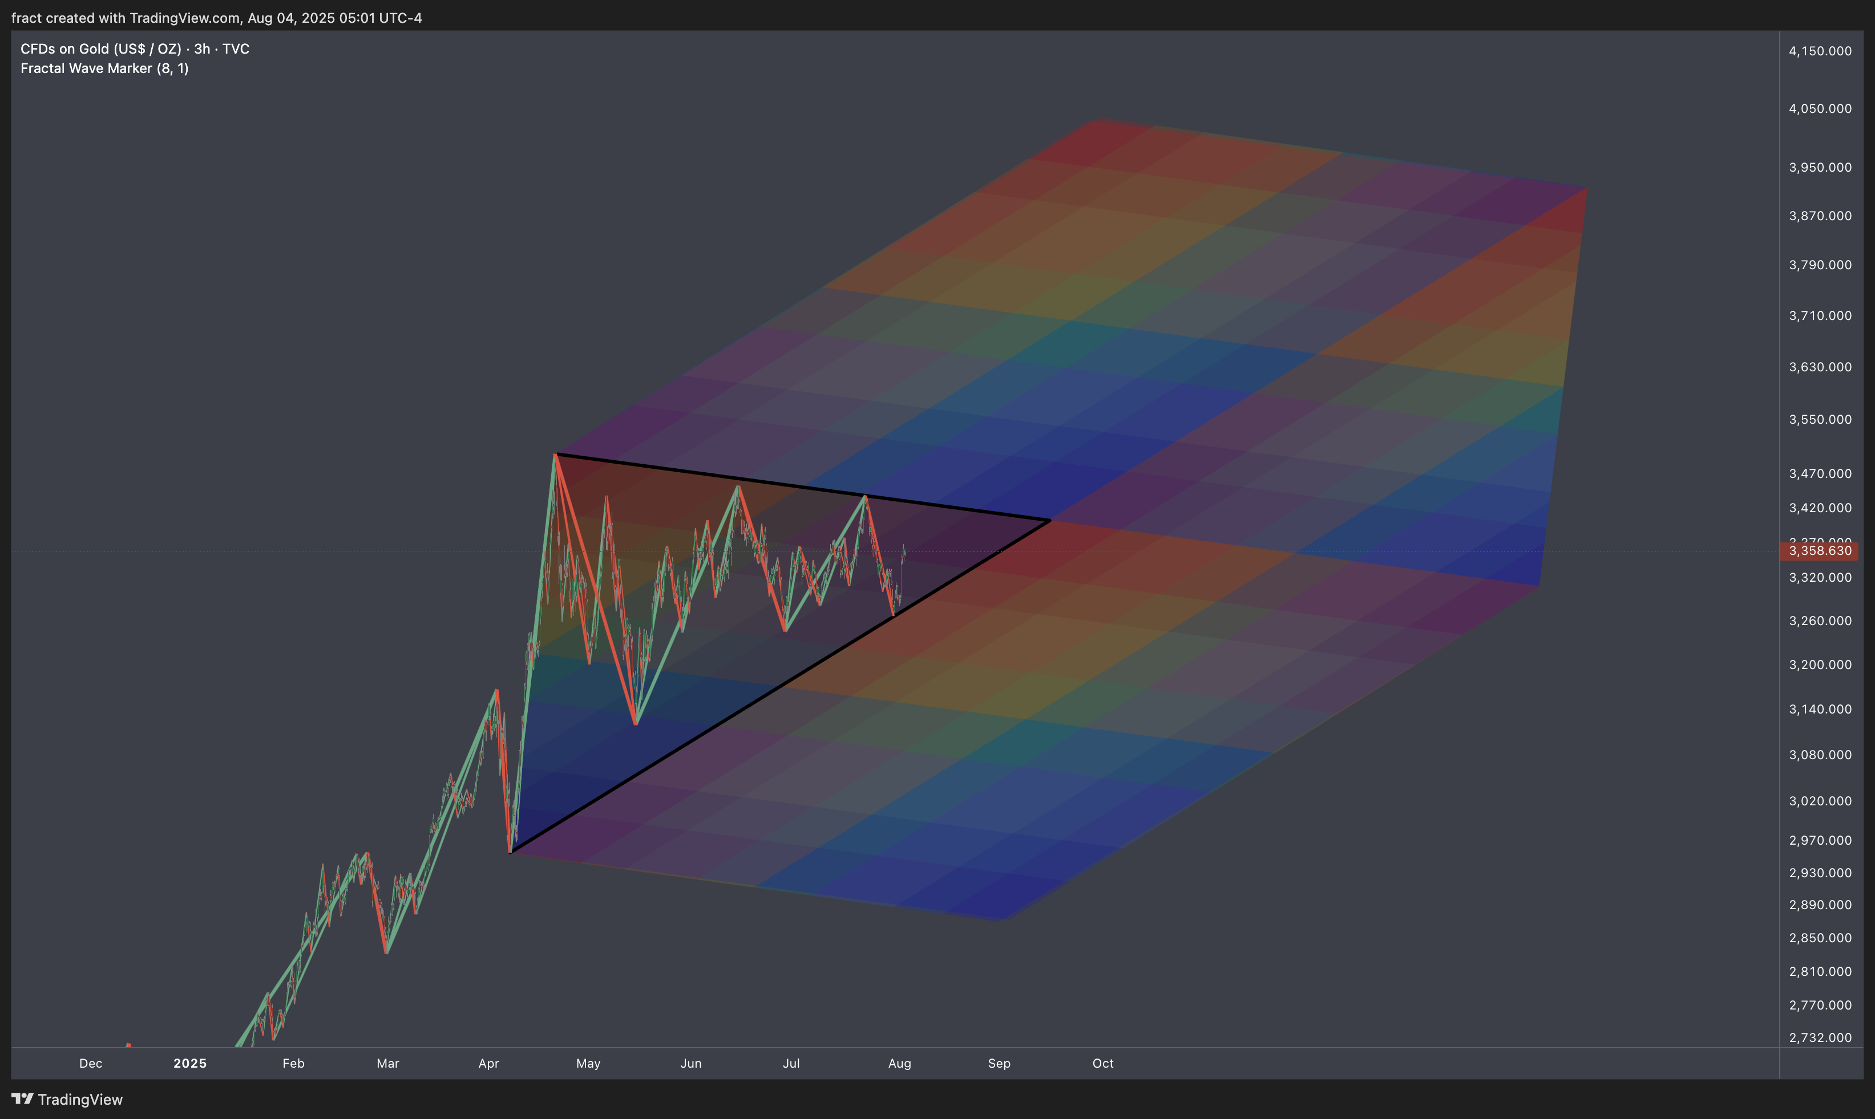Click the 2,890.000 price axis label

coord(1820,905)
